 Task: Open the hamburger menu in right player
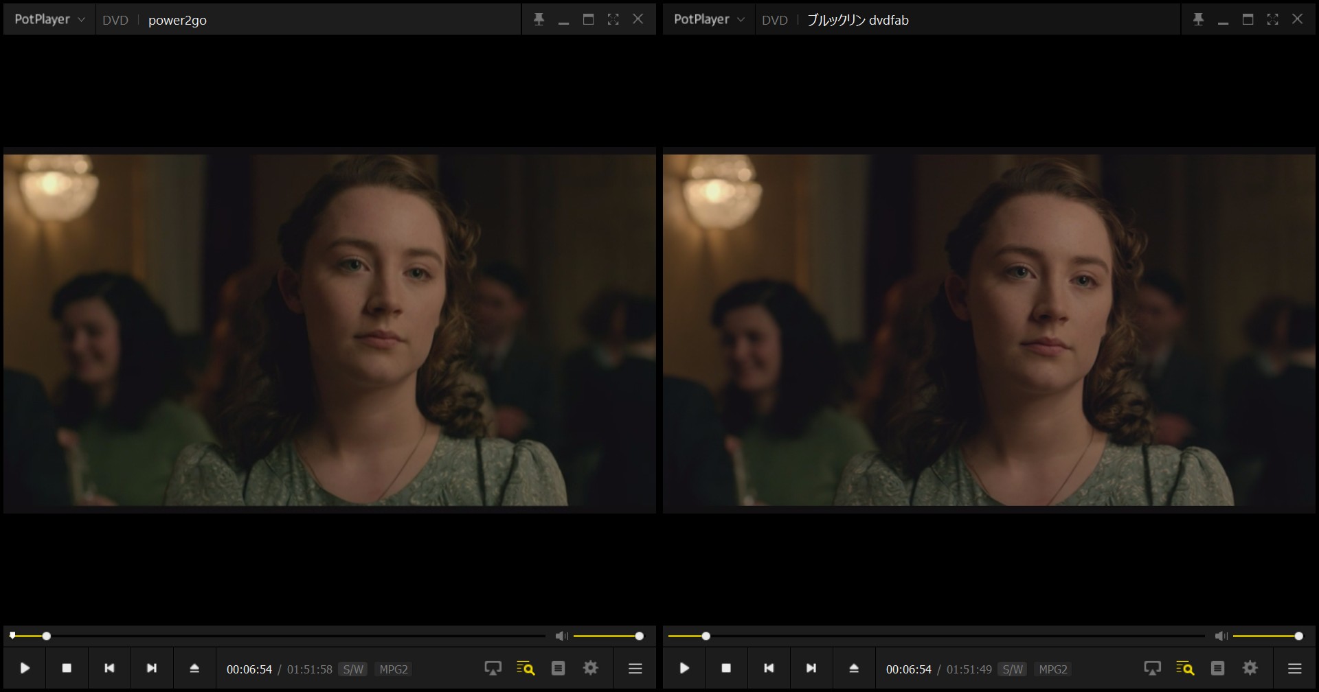pyautogui.click(x=1295, y=668)
